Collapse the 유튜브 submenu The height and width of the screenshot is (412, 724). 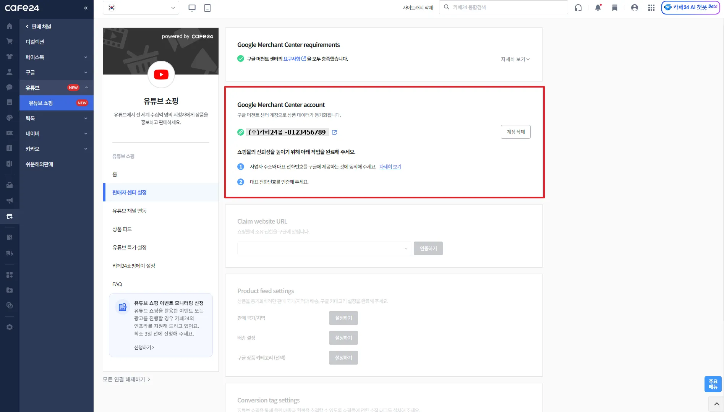pos(57,88)
